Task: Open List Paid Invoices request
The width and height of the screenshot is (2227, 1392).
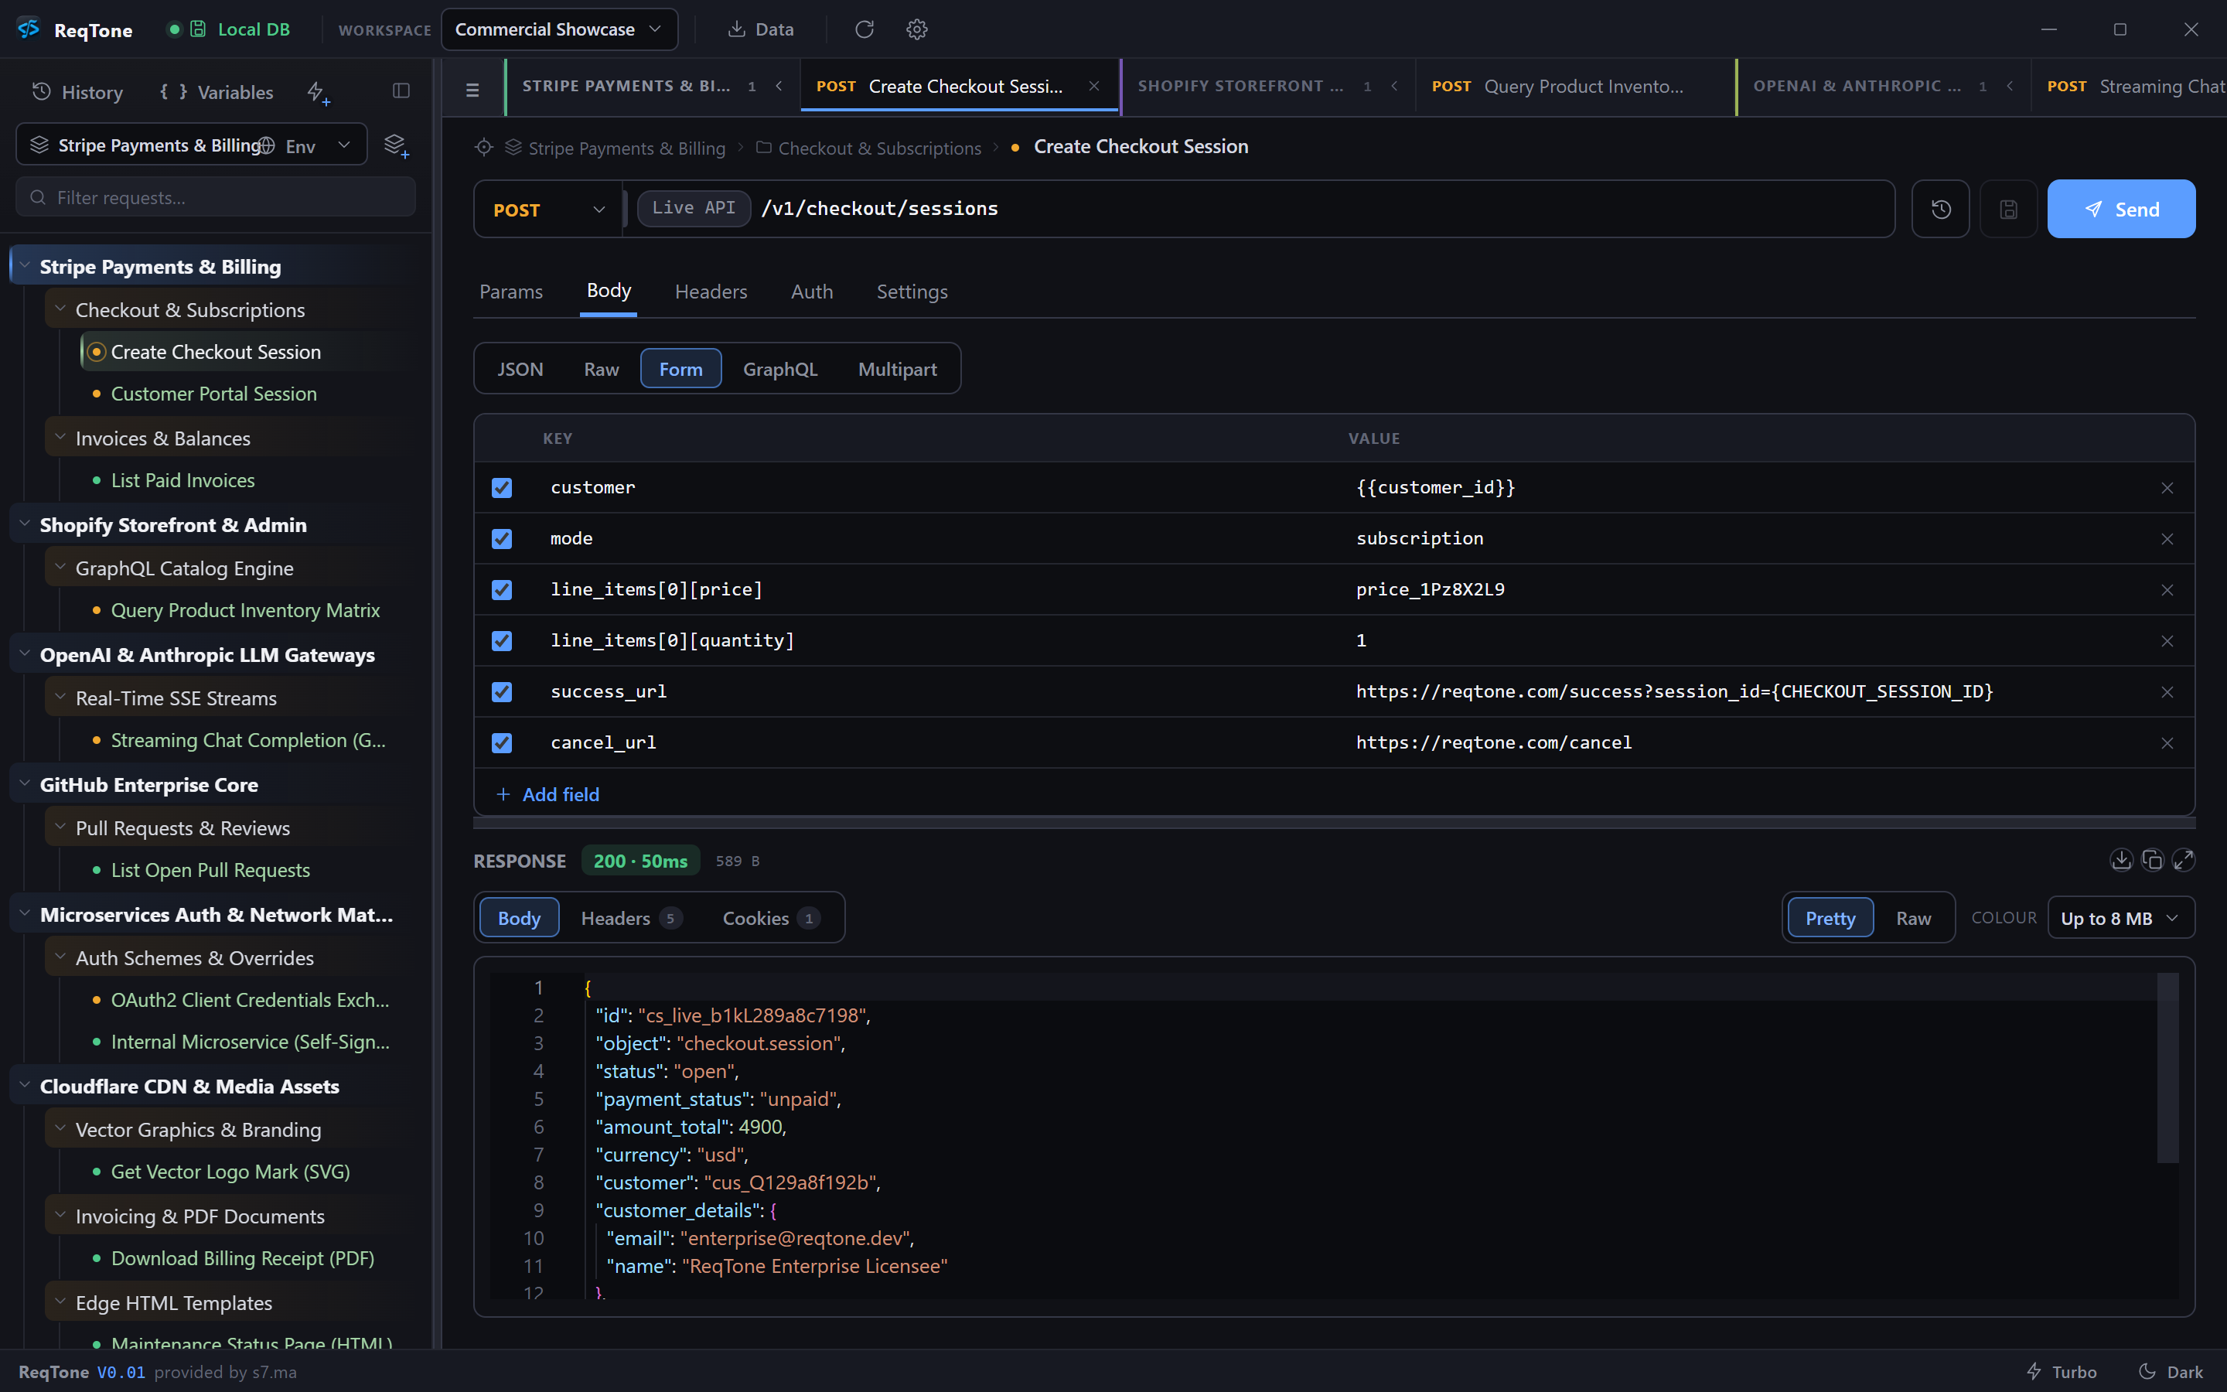Action: tap(183, 480)
